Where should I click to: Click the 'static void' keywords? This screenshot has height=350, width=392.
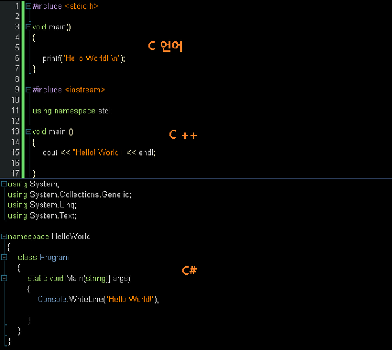click(45, 279)
